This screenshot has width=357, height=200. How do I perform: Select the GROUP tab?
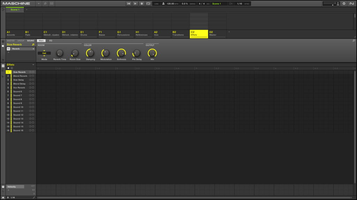click(21, 41)
